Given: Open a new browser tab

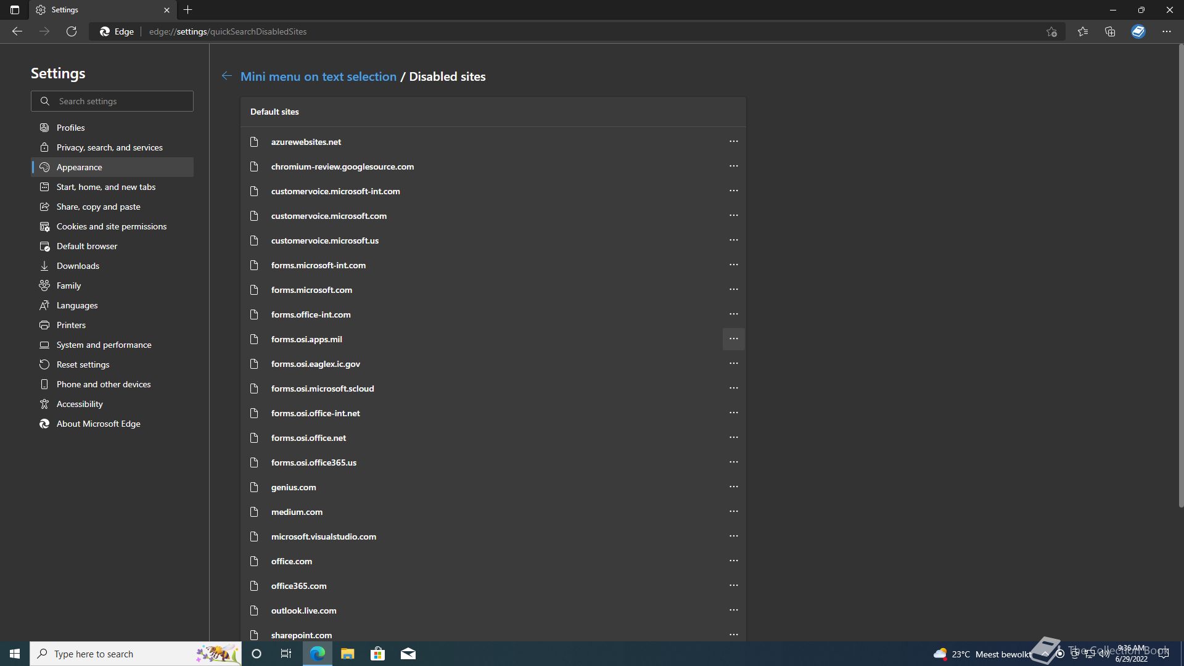Looking at the screenshot, I should point(188,10).
